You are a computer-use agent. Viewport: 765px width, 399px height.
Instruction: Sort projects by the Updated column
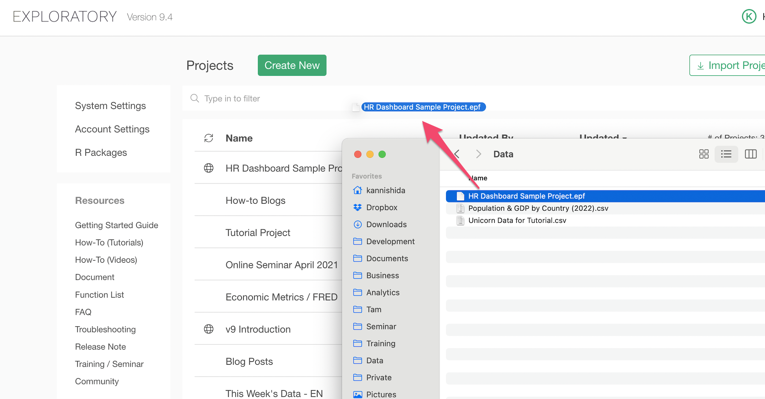[x=602, y=136]
